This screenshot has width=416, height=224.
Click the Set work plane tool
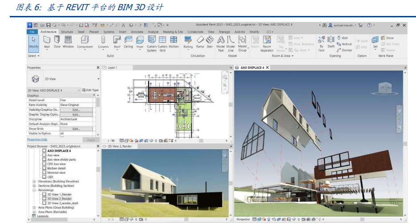(375, 43)
